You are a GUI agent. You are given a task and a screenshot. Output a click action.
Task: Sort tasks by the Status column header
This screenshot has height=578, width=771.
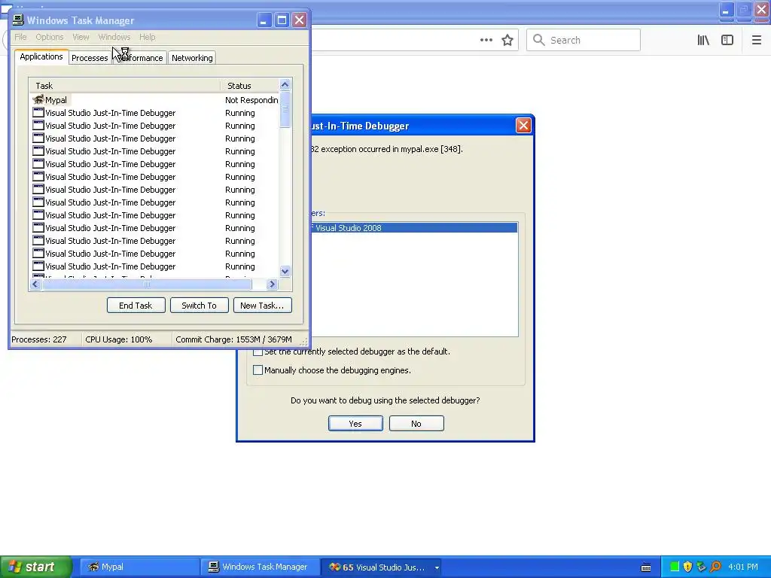point(250,86)
